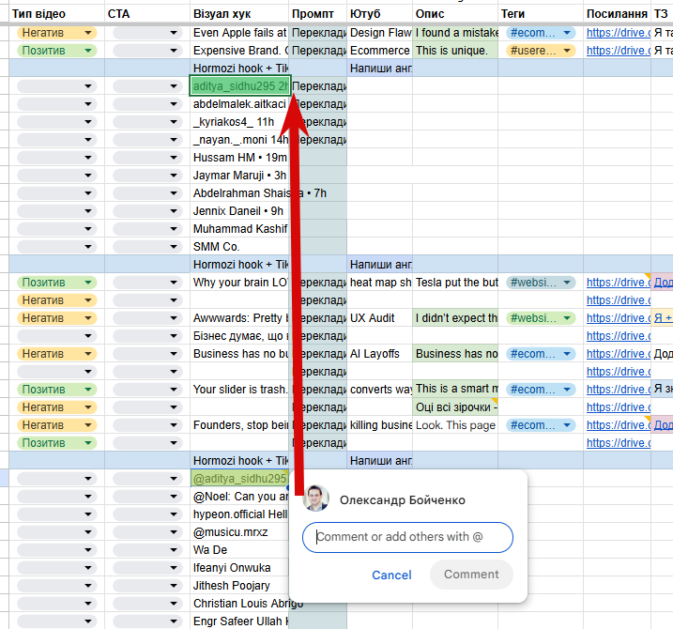Select the '@aditya_sidhu295' cell near comment box
The image size is (673, 629).
pos(239,478)
